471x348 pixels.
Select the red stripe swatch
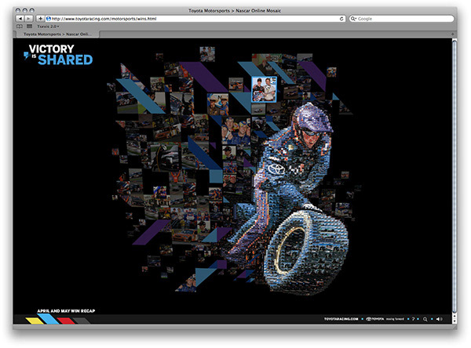tap(66, 321)
